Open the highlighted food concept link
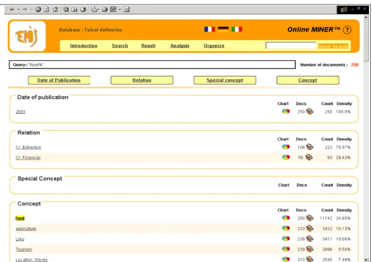This screenshot has height=262, width=372. (20, 218)
